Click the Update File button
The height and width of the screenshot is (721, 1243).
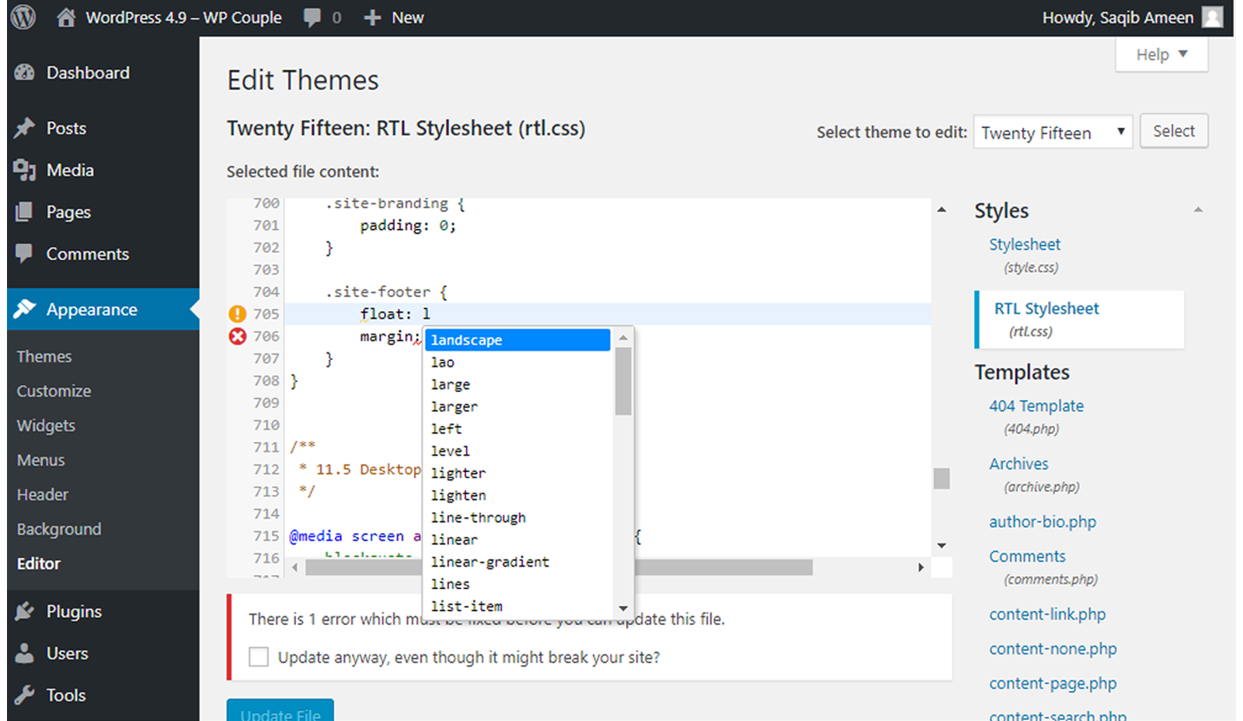click(x=280, y=711)
